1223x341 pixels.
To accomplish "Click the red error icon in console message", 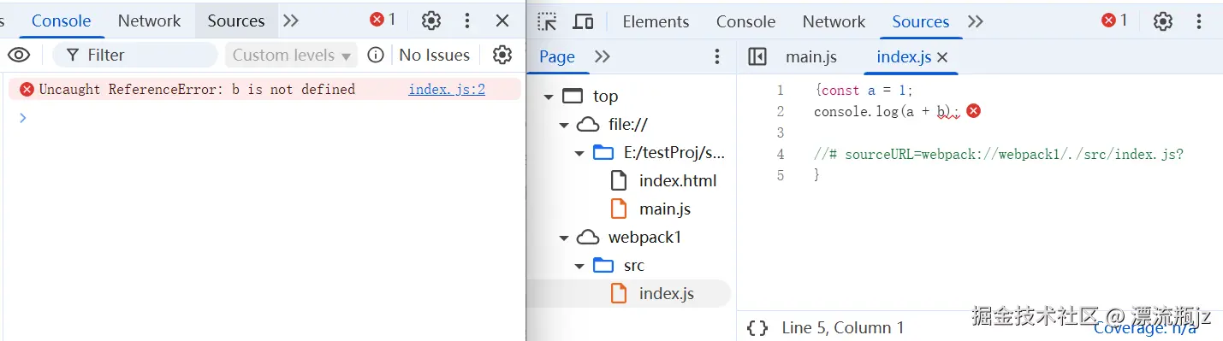I will click(27, 89).
